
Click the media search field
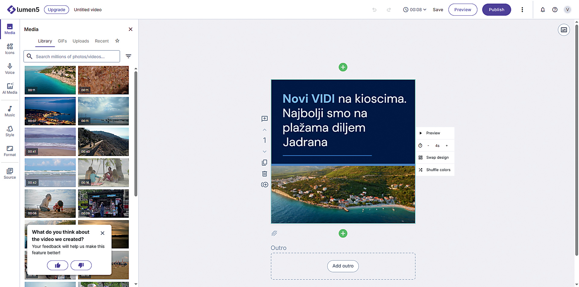coord(72,56)
